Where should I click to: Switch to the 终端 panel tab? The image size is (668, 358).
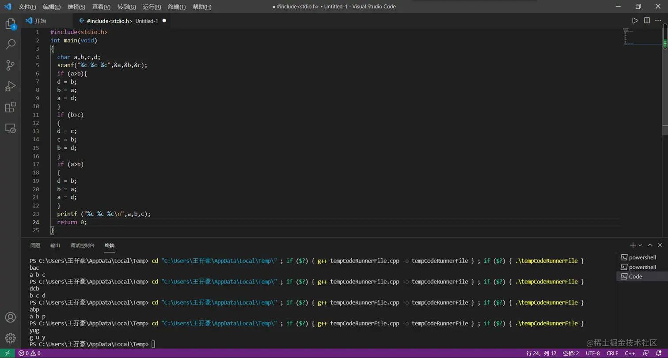(110, 245)
